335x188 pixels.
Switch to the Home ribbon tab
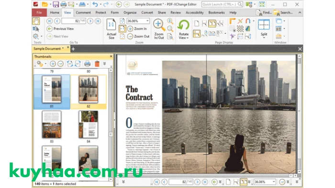tap(55, 12)
